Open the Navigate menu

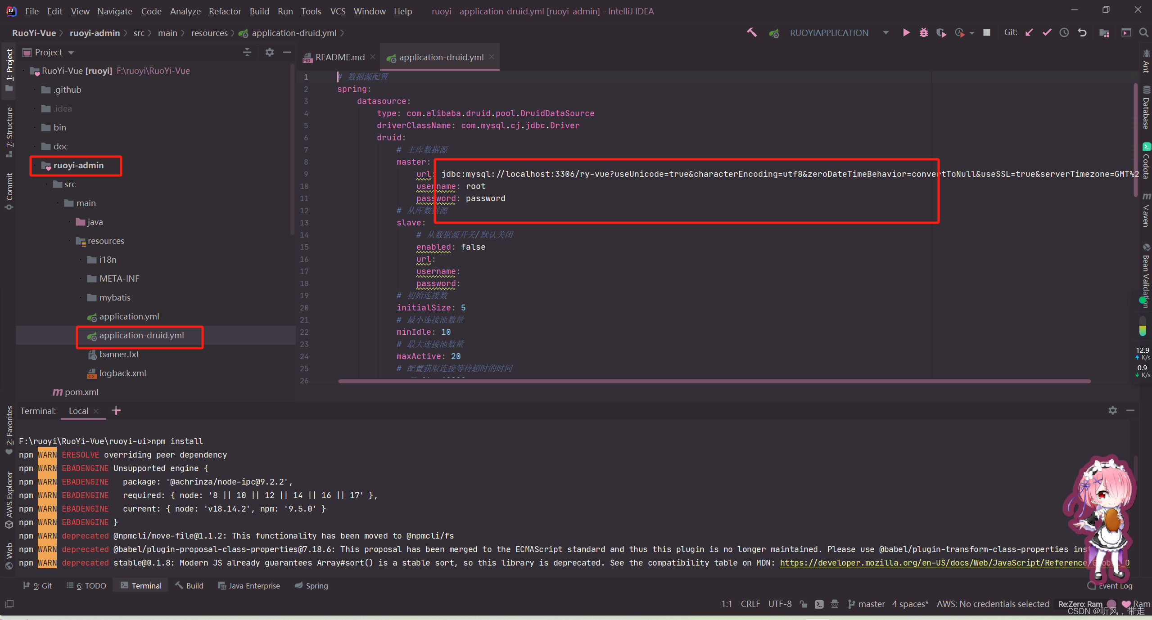115,11
